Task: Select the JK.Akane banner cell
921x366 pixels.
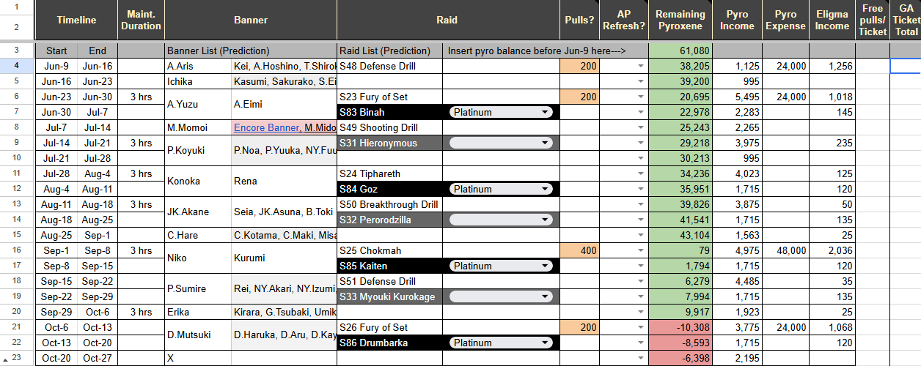Action: coord(198,212)
